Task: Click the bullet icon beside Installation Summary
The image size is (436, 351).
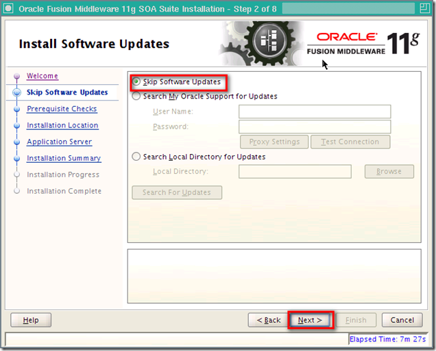Action: tap(16, 158)
